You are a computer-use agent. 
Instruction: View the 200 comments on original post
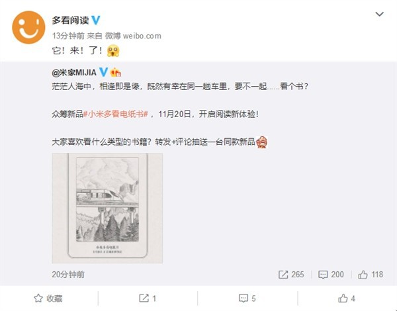point(331,275)
